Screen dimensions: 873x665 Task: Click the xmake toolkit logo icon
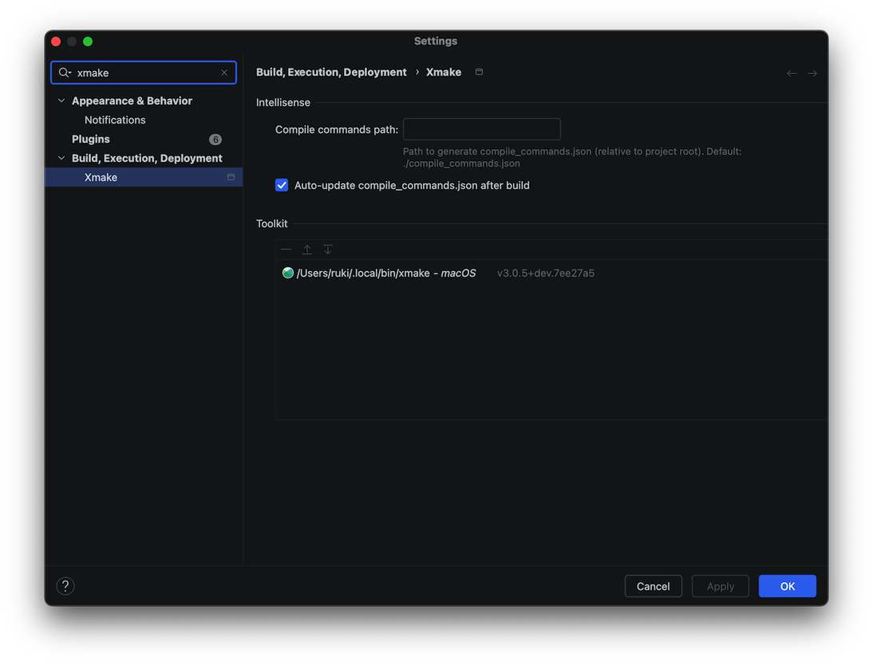(x=288, y=273)
